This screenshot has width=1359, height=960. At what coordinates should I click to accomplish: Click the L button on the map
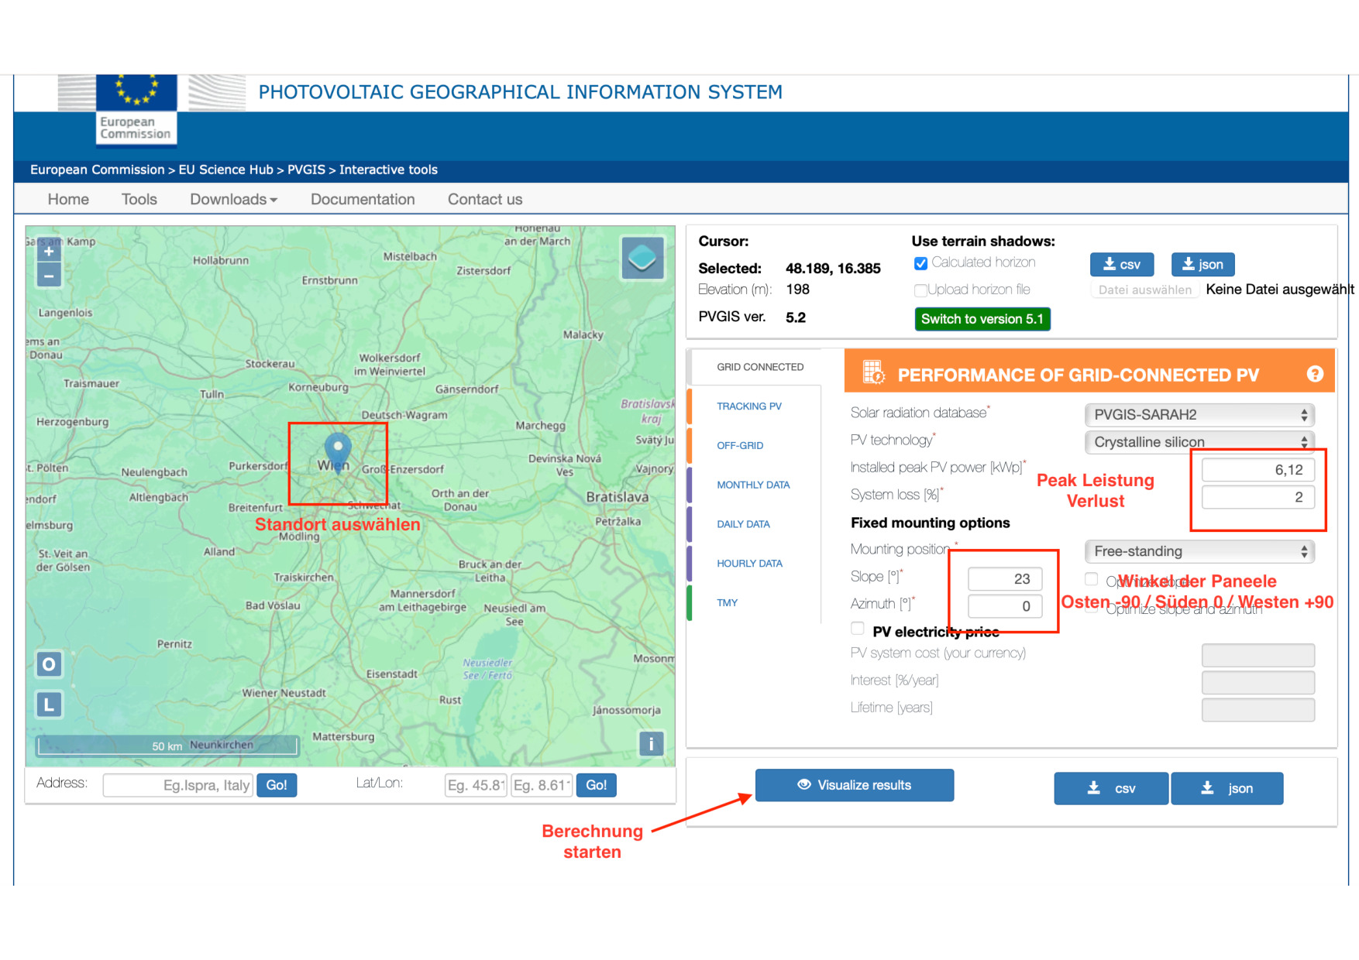click(x=49, y=705)
